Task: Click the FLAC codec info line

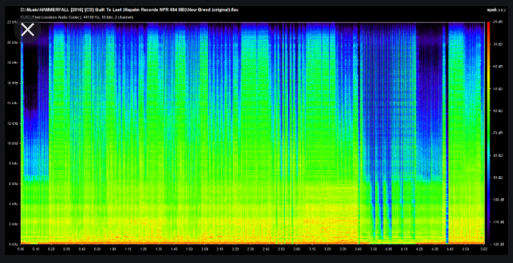Action: (x=77, y=17)
